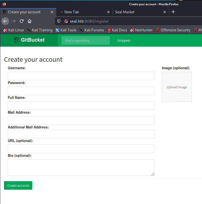Open a new tab with plus icon
The width and height of the screenshot is (202, 204).
click(x=173, y=12)
